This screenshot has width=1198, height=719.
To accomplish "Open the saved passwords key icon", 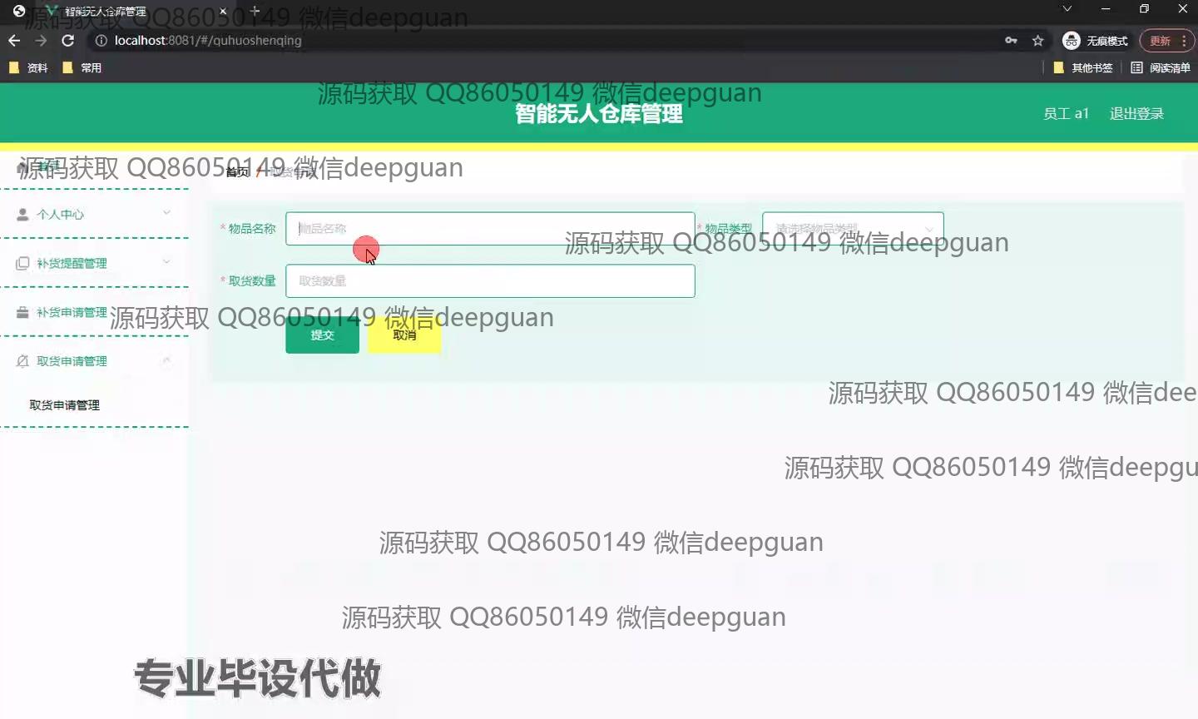I will tap(1011, 41).
